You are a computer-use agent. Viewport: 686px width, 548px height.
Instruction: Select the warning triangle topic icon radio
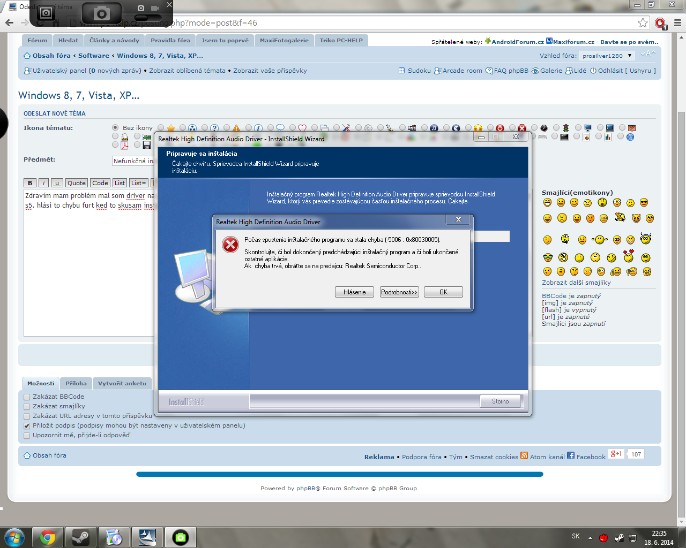227,128
